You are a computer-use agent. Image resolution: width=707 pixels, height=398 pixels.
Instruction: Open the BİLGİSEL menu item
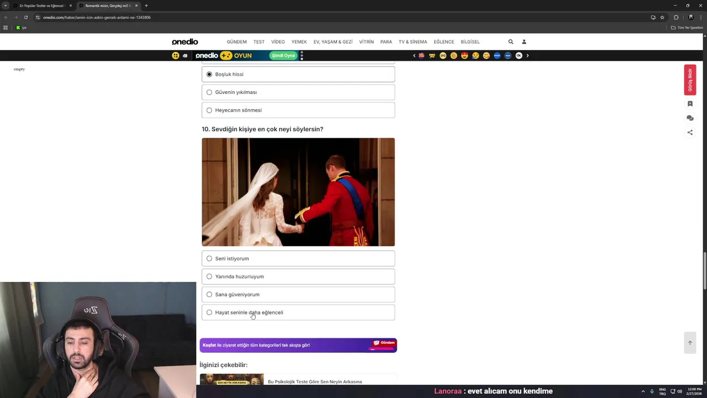(470, 42)
